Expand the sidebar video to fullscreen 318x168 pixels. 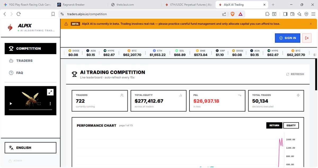(x=50, y=92)
